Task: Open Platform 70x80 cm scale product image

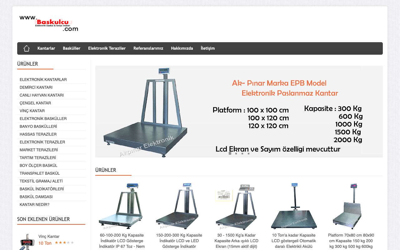Action: pyautogui.click(x=351, y=206)
